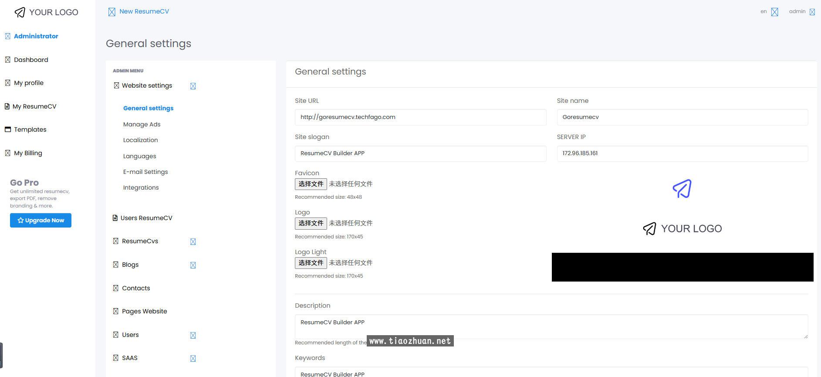Viewport: 821px width, 377px height.
Task: Click the Templates window icon
Action: click(7, 129)
